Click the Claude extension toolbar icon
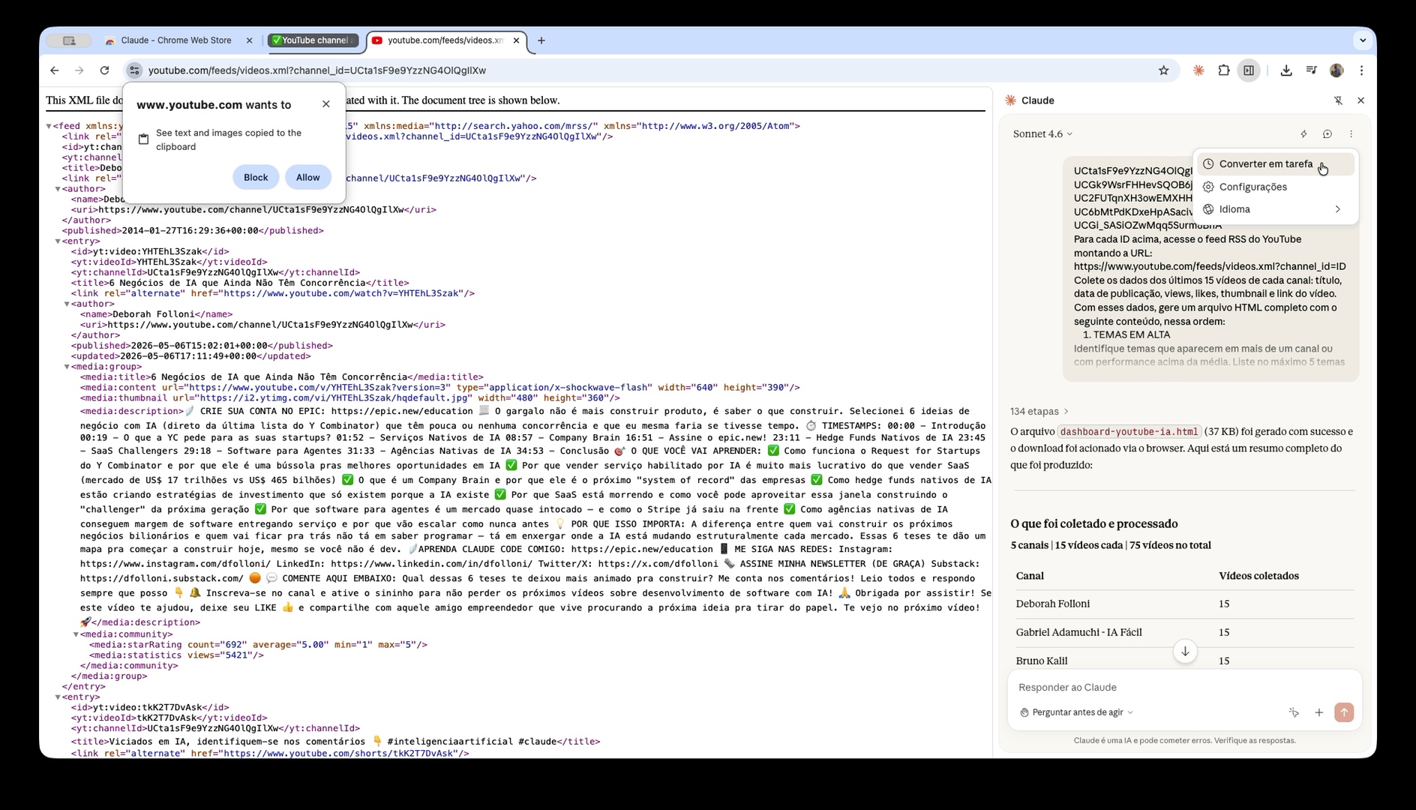Screen dimensions: 1416x810 click(x=1198, y=70)
